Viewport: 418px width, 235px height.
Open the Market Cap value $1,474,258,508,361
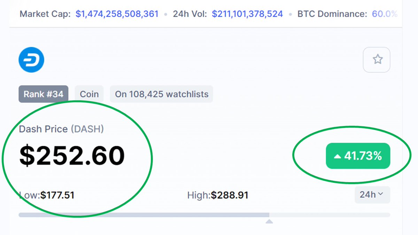tap(117, 14)
